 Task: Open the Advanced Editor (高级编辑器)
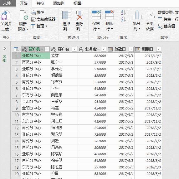coord(43,19)
